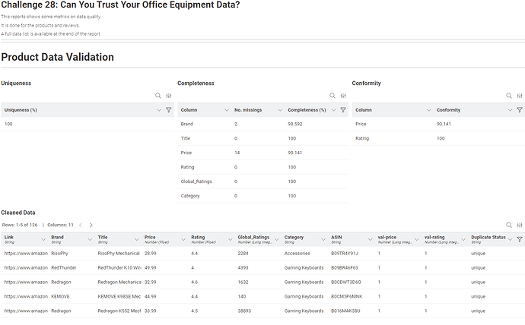Open Cleaned Data table settings icon
Screen dimensions: 525x325
coord(520,225)
